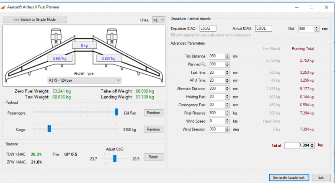
Task: Exit the fuel planner
Action: pyautogui.click(x=321, y=178)
